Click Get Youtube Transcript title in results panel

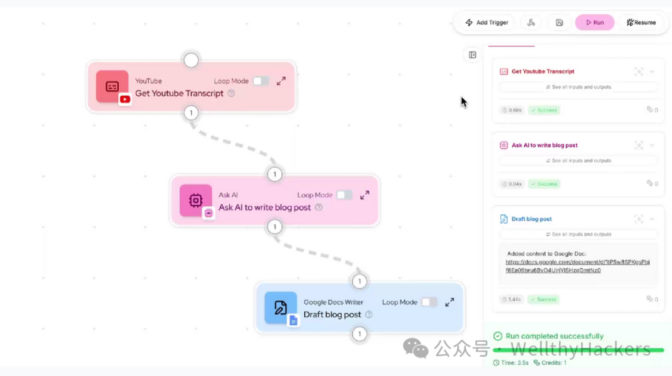point(543,71)
